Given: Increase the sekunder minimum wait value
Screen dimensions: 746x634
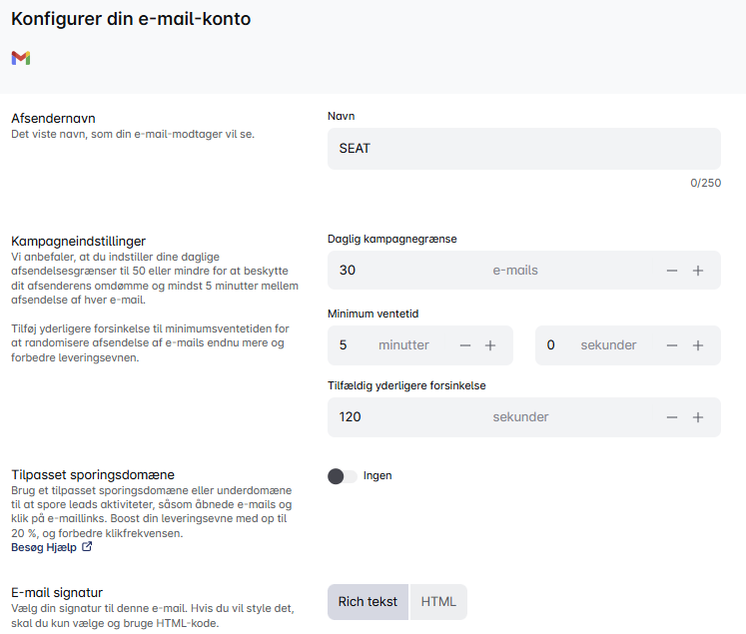Looking at the screenshot, I should [x=698, y=345].
